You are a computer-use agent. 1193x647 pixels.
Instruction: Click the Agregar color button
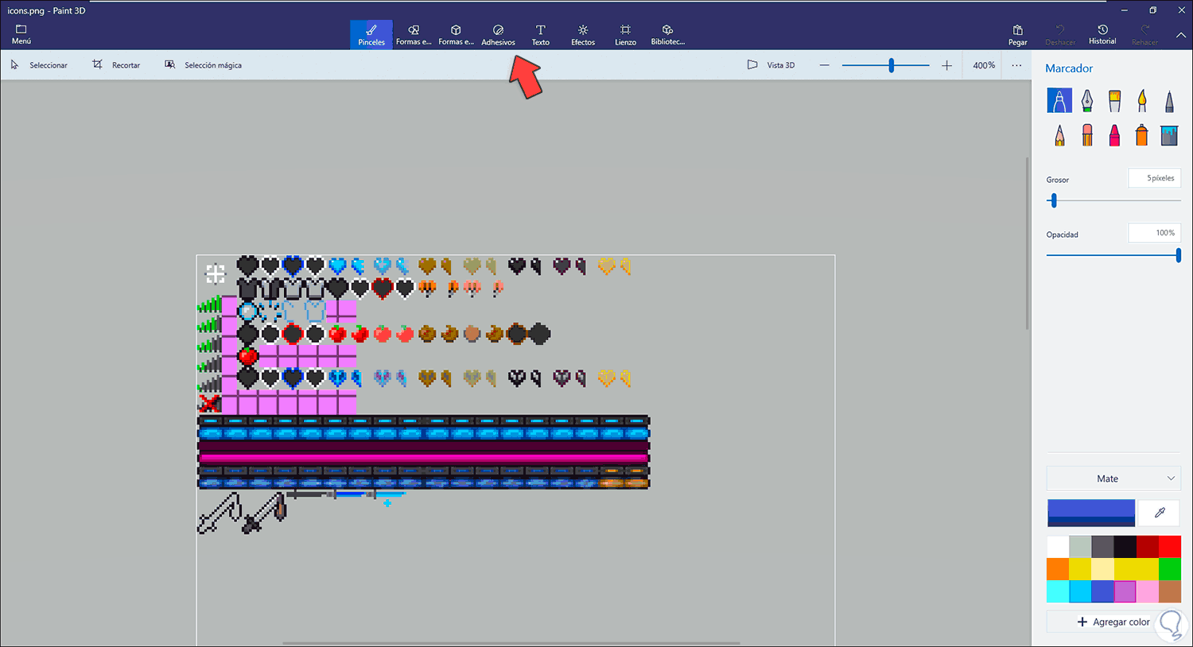tap(1113, 622)
